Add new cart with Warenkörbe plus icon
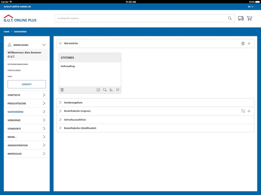This screenshot has width=261, height=195. coord(249,43)
